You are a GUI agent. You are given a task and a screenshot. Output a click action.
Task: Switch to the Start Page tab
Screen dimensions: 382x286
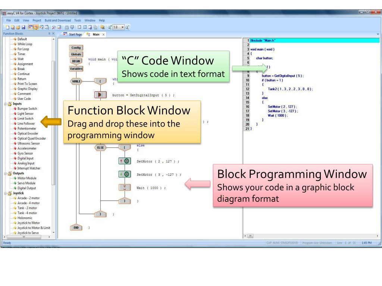[73, 35]
